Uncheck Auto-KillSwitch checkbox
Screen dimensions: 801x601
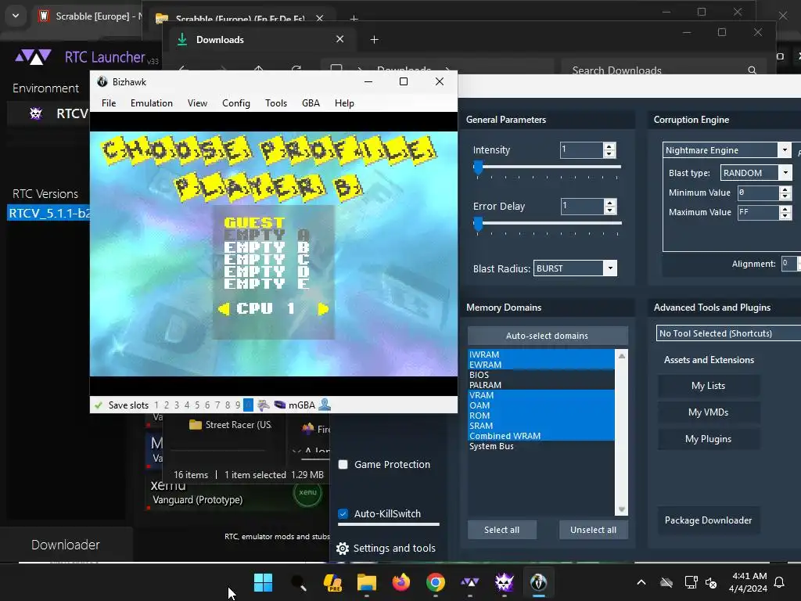pyautogui.click(x=343, y=513)
